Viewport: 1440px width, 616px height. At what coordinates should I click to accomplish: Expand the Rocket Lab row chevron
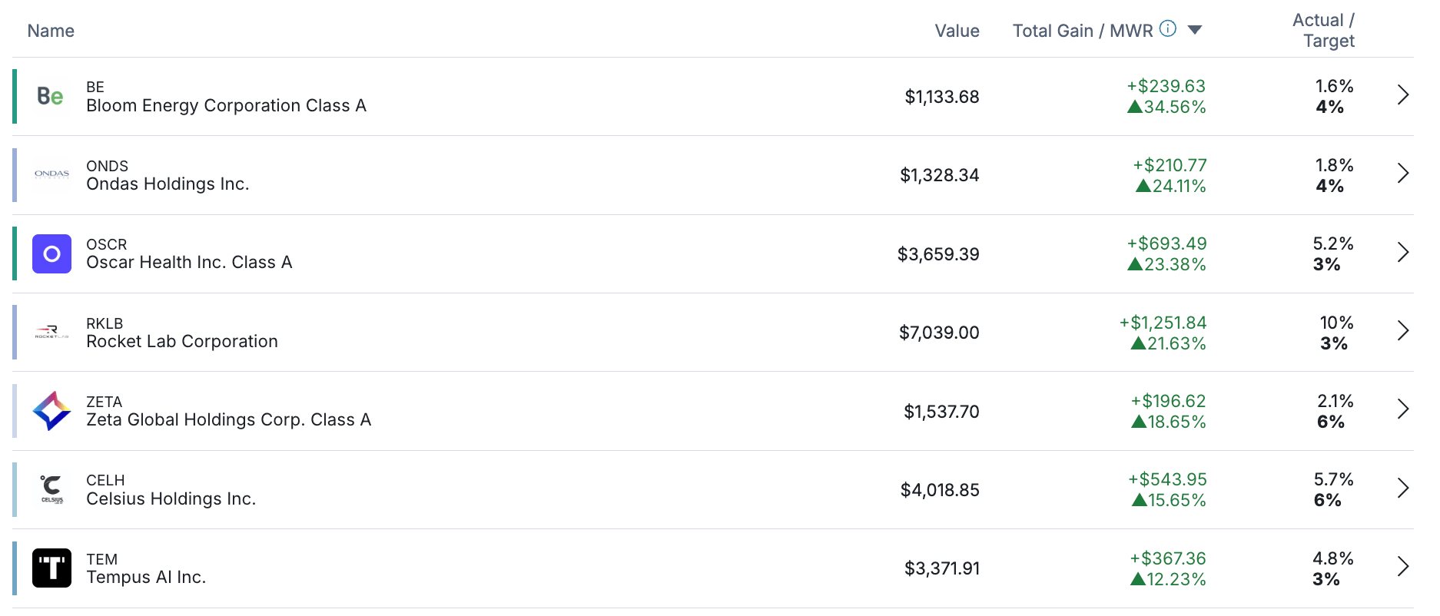[1402, 331]
